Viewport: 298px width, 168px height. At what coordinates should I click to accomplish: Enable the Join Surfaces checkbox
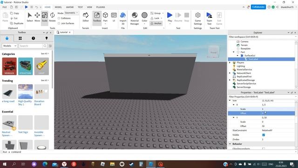click(59, 23)
